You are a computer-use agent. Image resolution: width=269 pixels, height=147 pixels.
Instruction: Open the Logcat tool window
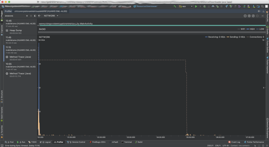[x=45, y=142]
